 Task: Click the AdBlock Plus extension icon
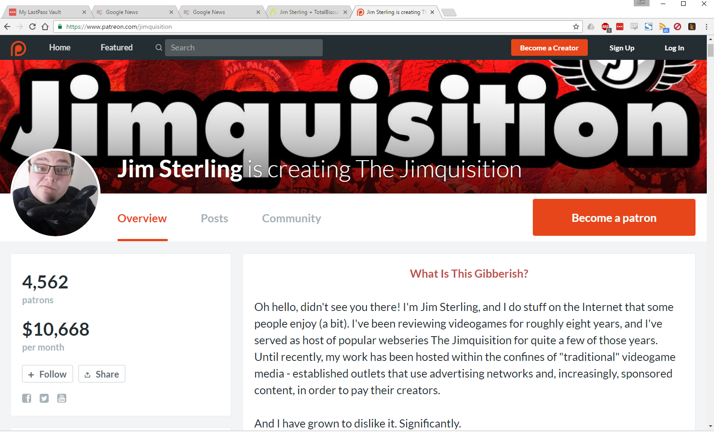606,27
